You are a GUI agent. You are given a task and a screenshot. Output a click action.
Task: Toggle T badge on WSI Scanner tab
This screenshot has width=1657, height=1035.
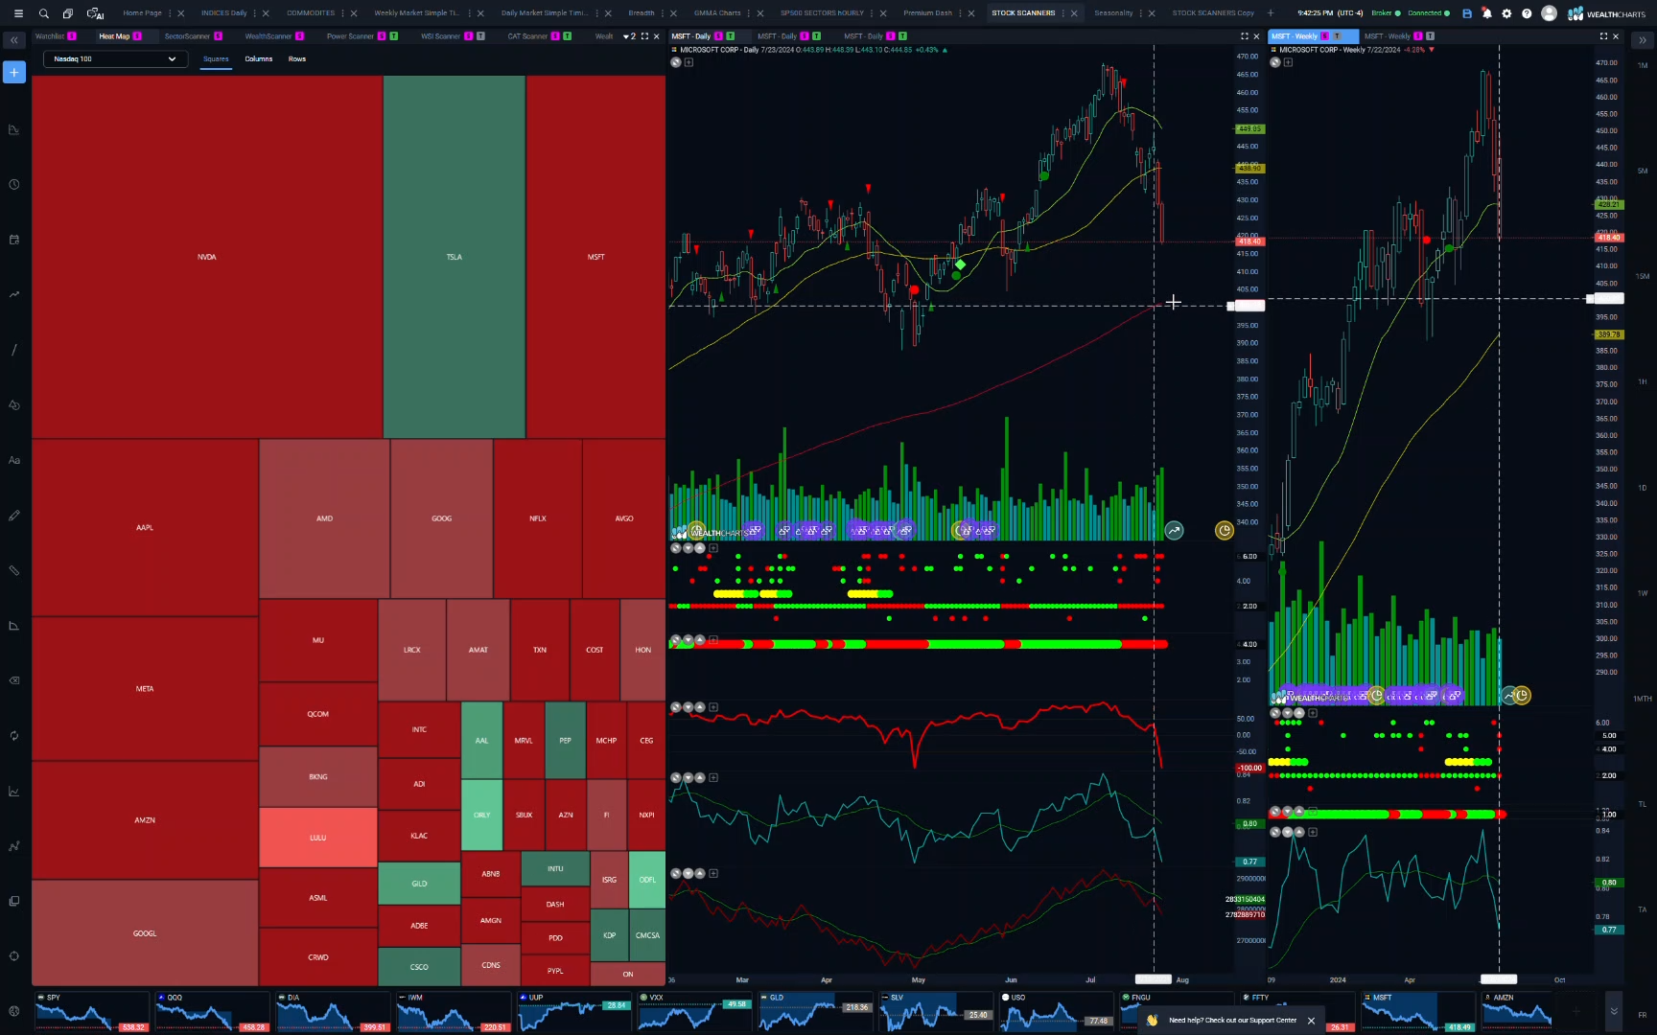480,36
